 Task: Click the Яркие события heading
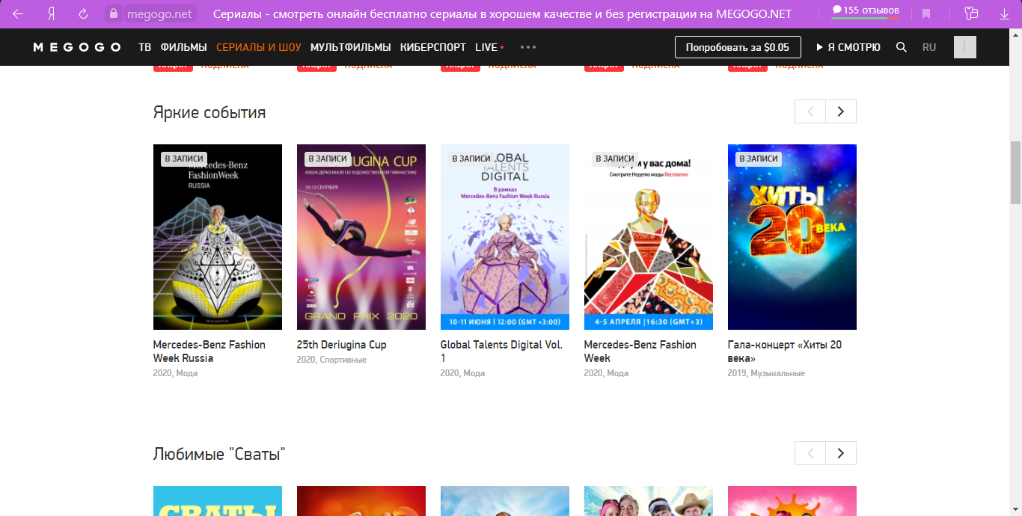(x=209, y=113)
